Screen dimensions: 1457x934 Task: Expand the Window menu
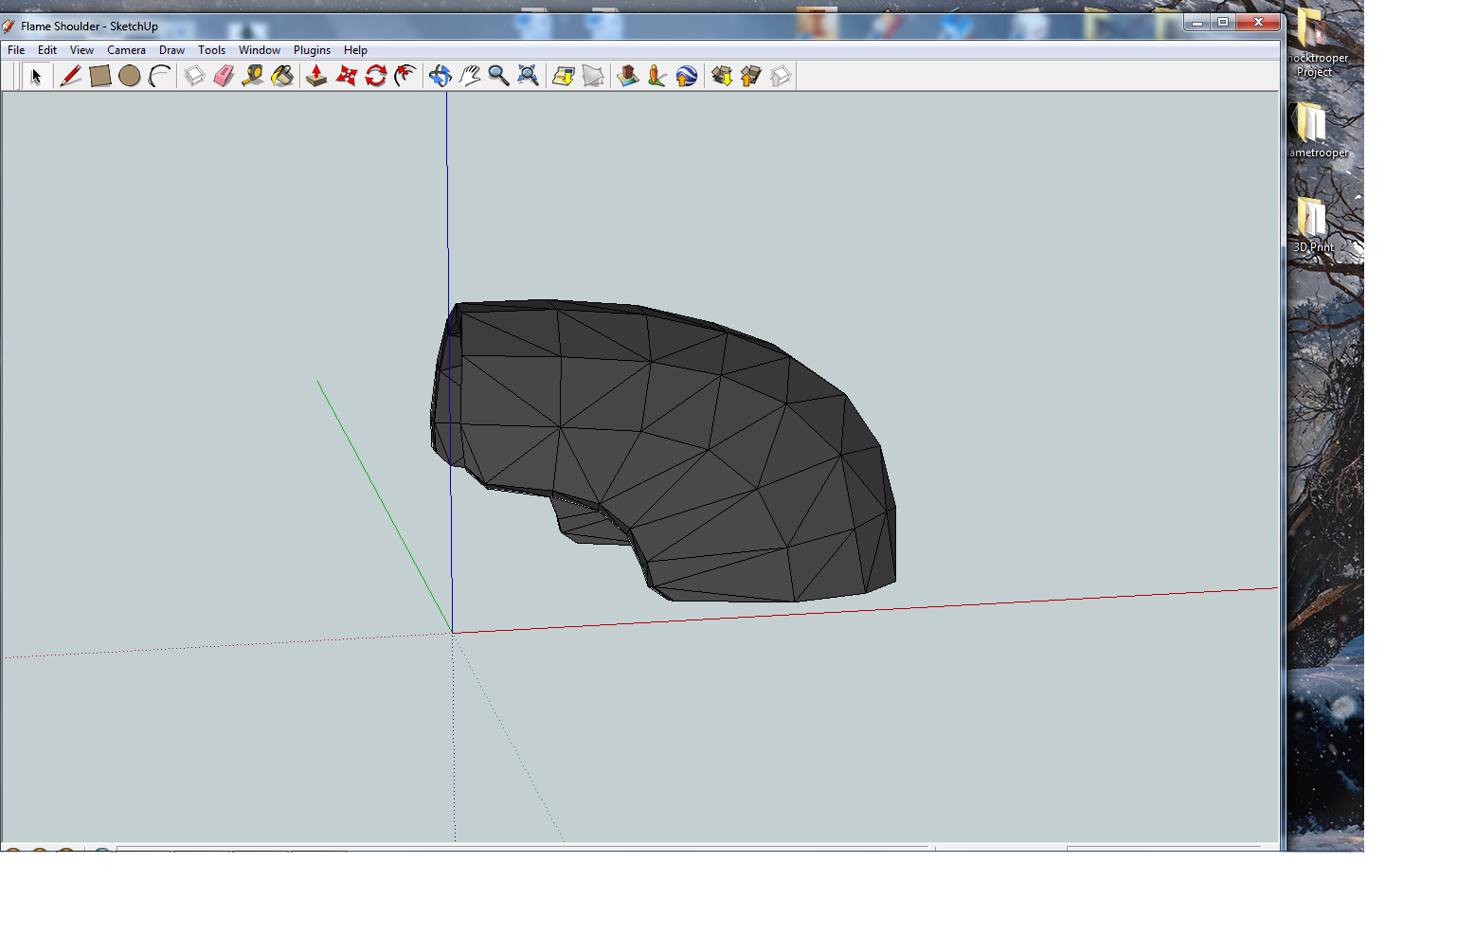[x=259, y=50]
